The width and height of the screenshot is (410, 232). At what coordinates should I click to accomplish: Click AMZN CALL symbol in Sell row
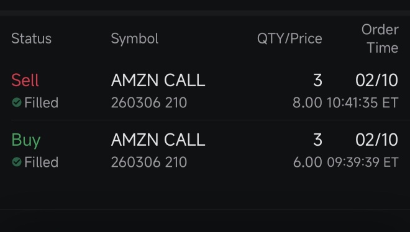(x=158, y=80)
